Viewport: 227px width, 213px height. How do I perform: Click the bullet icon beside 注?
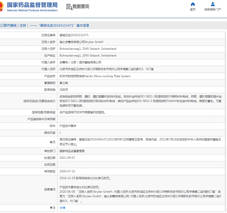pyautogui.click(x=51, y=208)
